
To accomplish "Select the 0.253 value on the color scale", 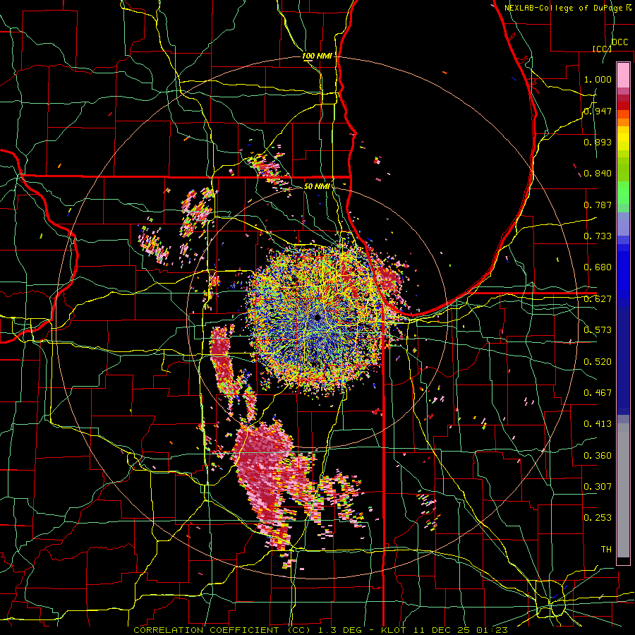I will tap(598, 518).
